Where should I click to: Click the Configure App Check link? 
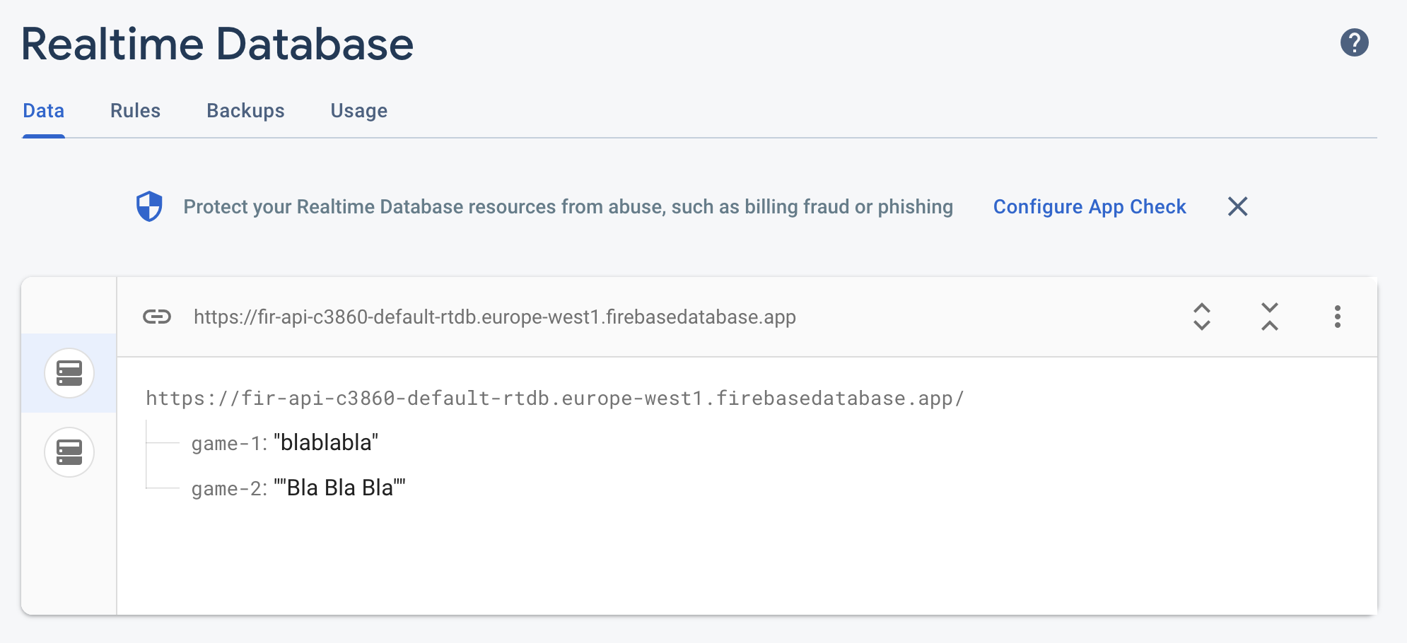1089,206
